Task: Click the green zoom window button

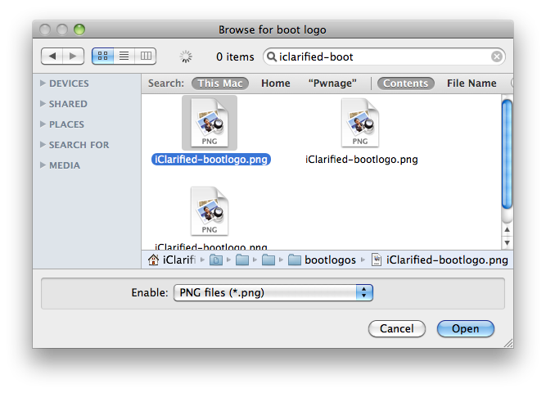Action: [79, 29]
